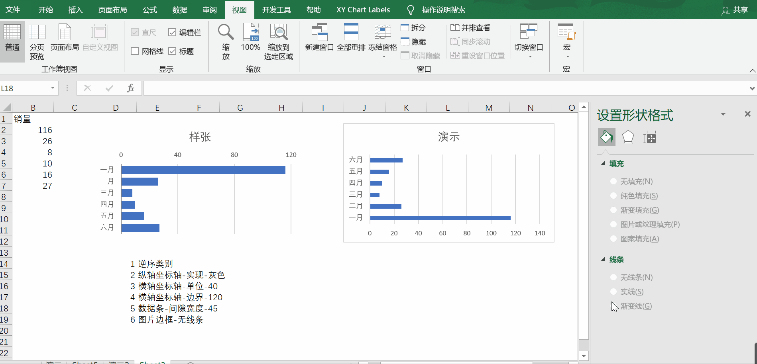The image size is (757, 364).
Task: Switch to the Home (开始) tab
Action: [x=46, y=10]
